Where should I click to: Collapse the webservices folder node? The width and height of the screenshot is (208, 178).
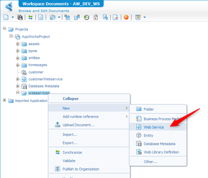(18, 93)
